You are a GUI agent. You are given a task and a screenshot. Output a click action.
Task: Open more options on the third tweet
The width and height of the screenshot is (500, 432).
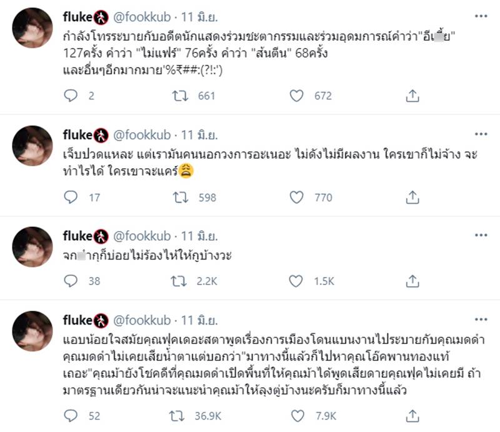point(481,236)
